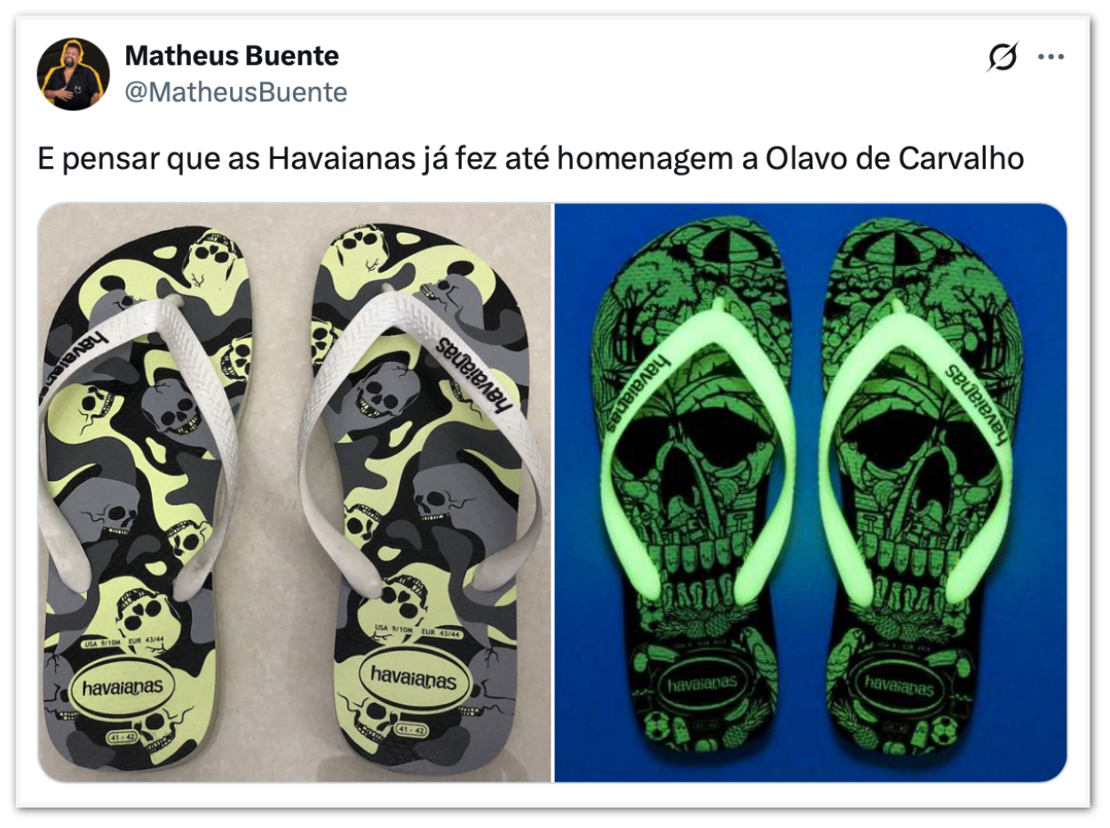Open the three-dot more options menu
Screen dimensions: 1110x828
coord(1051,57)
